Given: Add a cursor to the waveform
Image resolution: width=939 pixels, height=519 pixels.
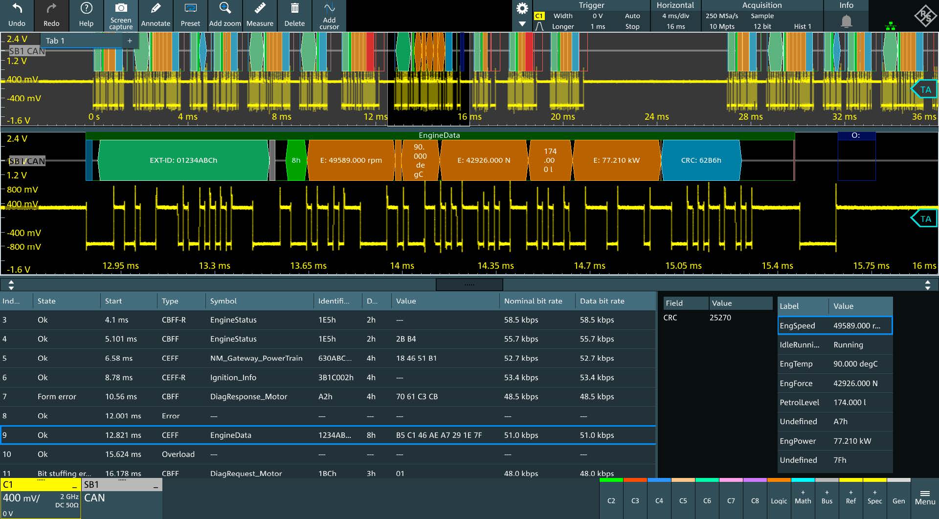Looking at the screenshot, I should click(329, 9).
